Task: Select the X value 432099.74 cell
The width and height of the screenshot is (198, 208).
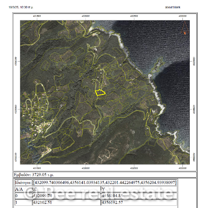Action: 66,196
